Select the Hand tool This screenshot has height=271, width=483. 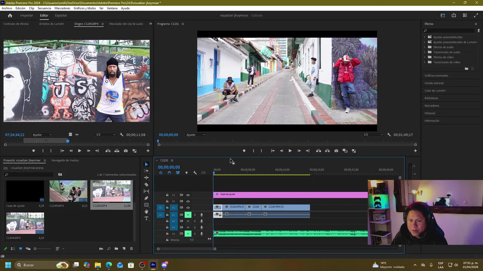(146, 212)
